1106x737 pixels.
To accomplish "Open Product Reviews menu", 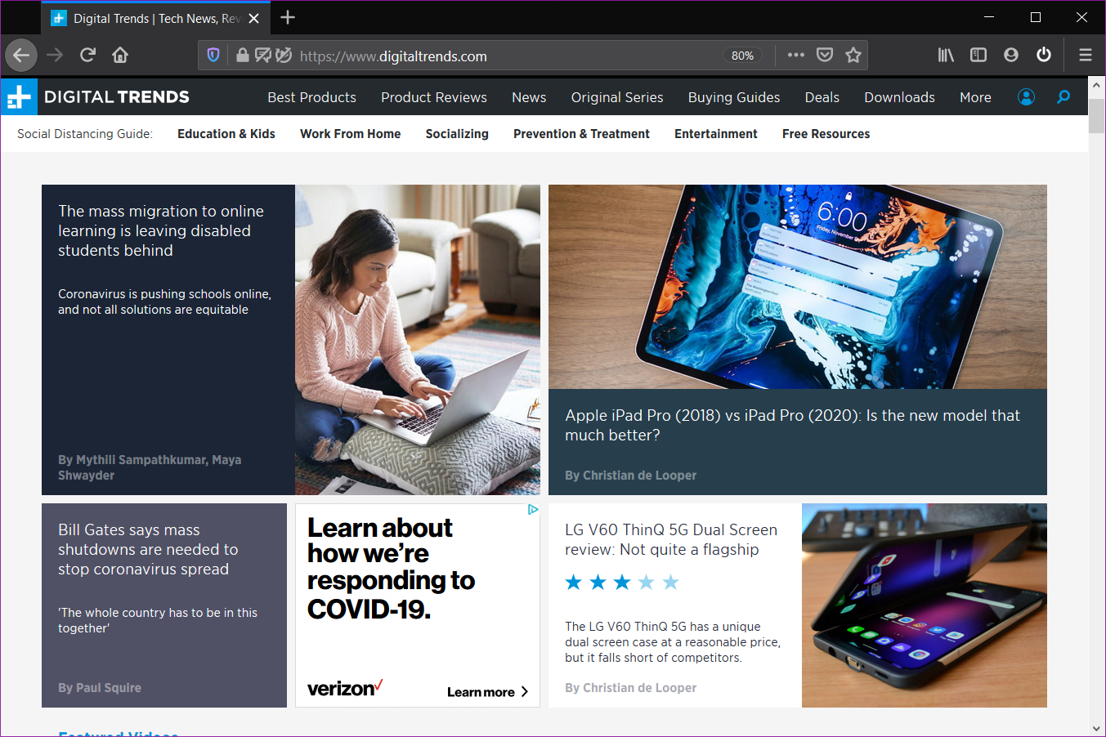I will coord(434,97).
